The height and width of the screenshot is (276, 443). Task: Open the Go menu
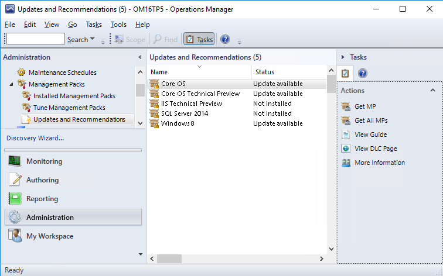[73, 25]
